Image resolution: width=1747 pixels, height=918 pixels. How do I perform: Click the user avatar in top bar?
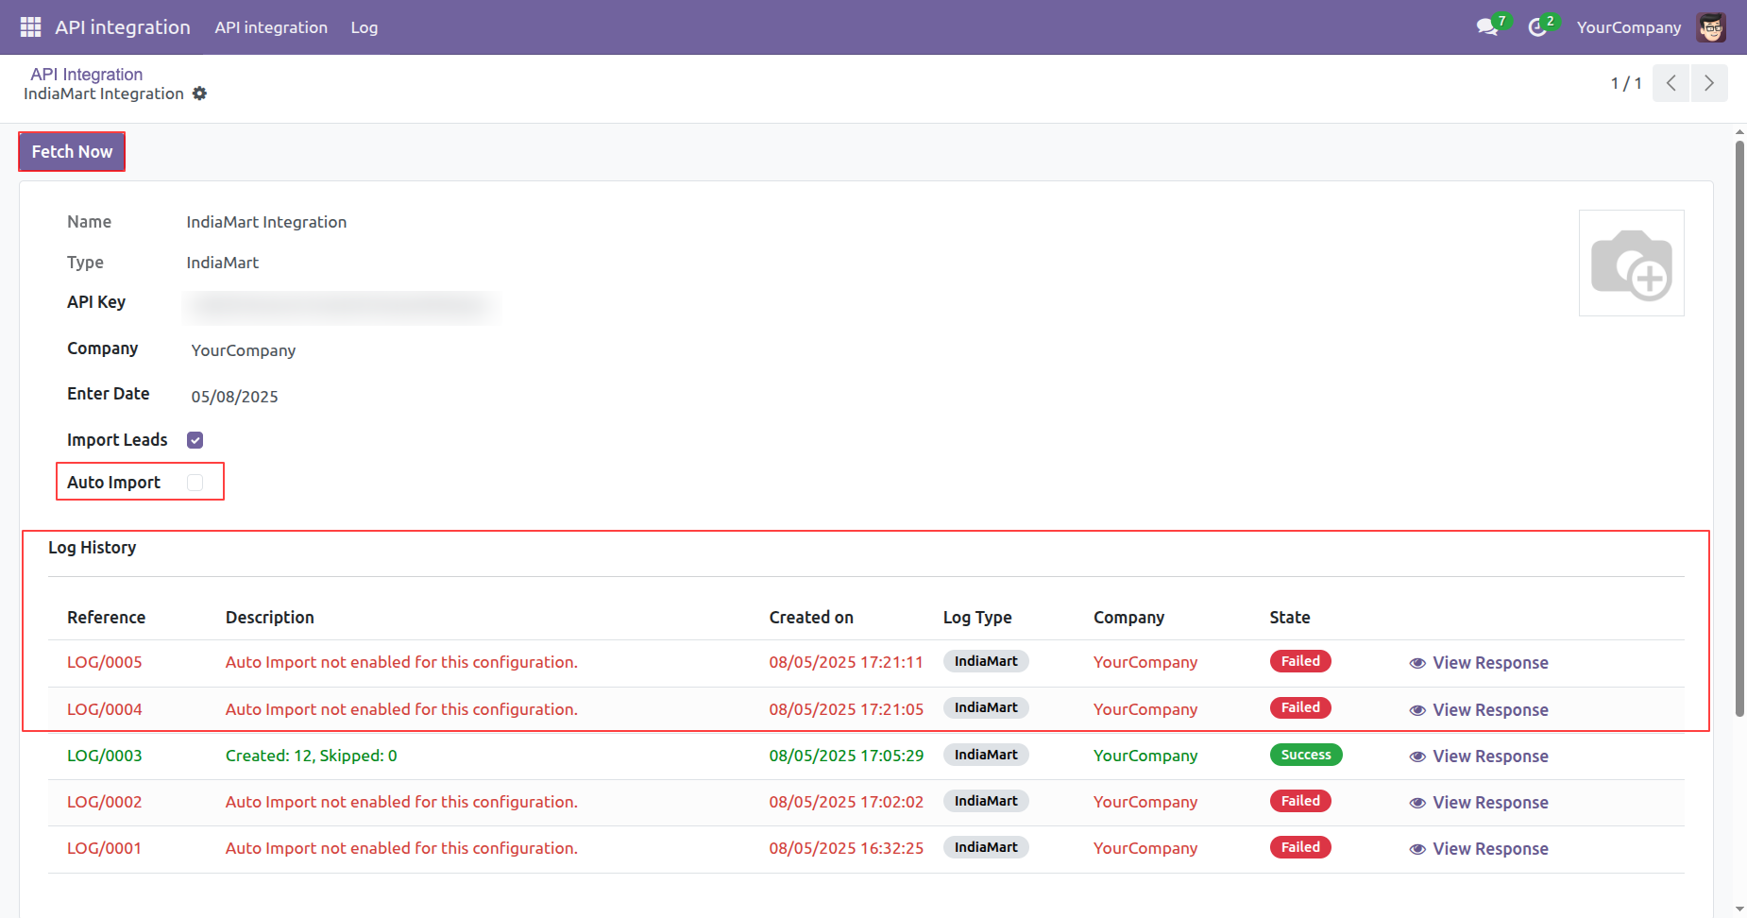click(1710, 27)
